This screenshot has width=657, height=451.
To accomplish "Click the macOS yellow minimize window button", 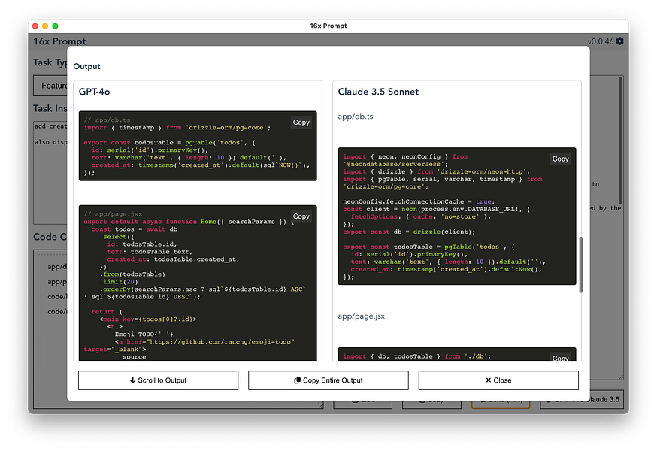I will (45, 26).
